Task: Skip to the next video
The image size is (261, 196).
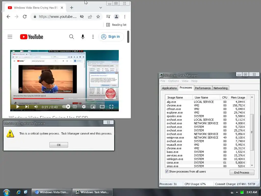Action: click(27, 107)
